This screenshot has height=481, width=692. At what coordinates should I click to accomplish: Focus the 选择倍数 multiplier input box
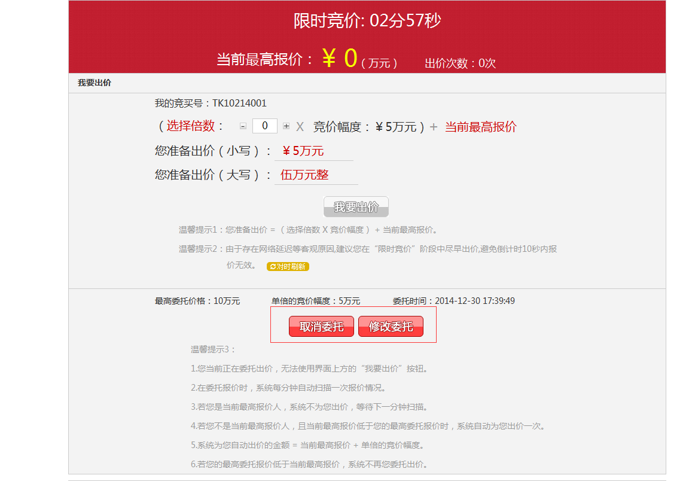point(265,126)
